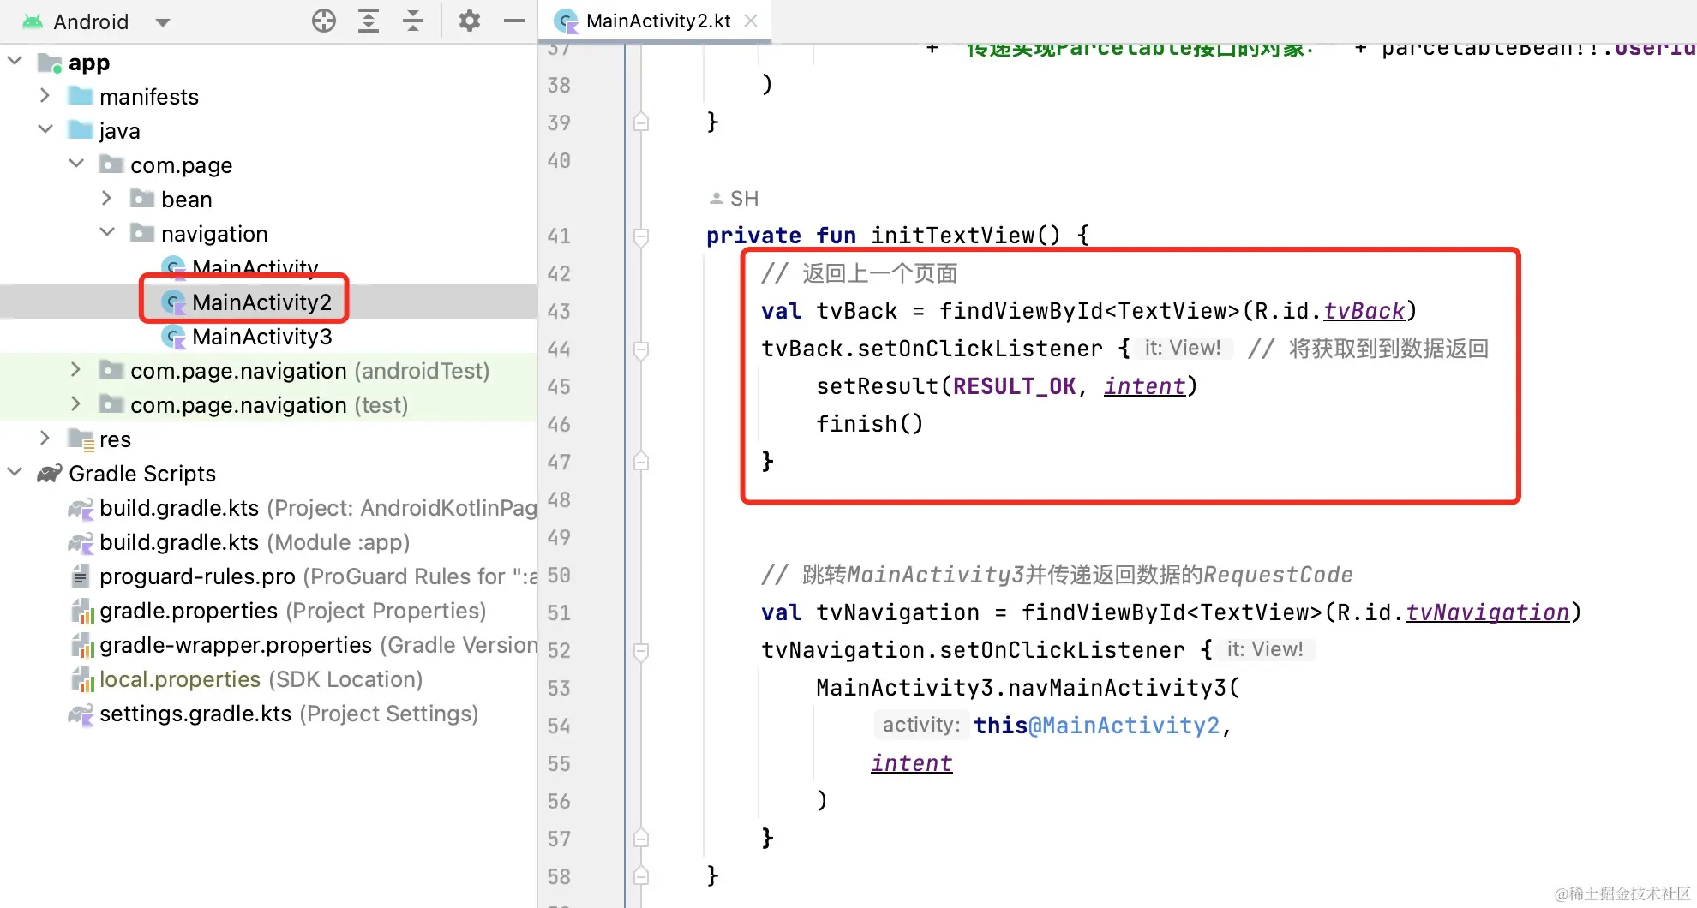
Task: Expand com.page.navigation (androidTest) package
Action: [x=76, y=370]
